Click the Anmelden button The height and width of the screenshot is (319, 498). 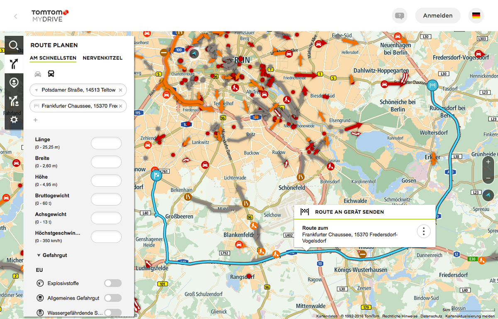pyautogui.click(x=437, y=16)
